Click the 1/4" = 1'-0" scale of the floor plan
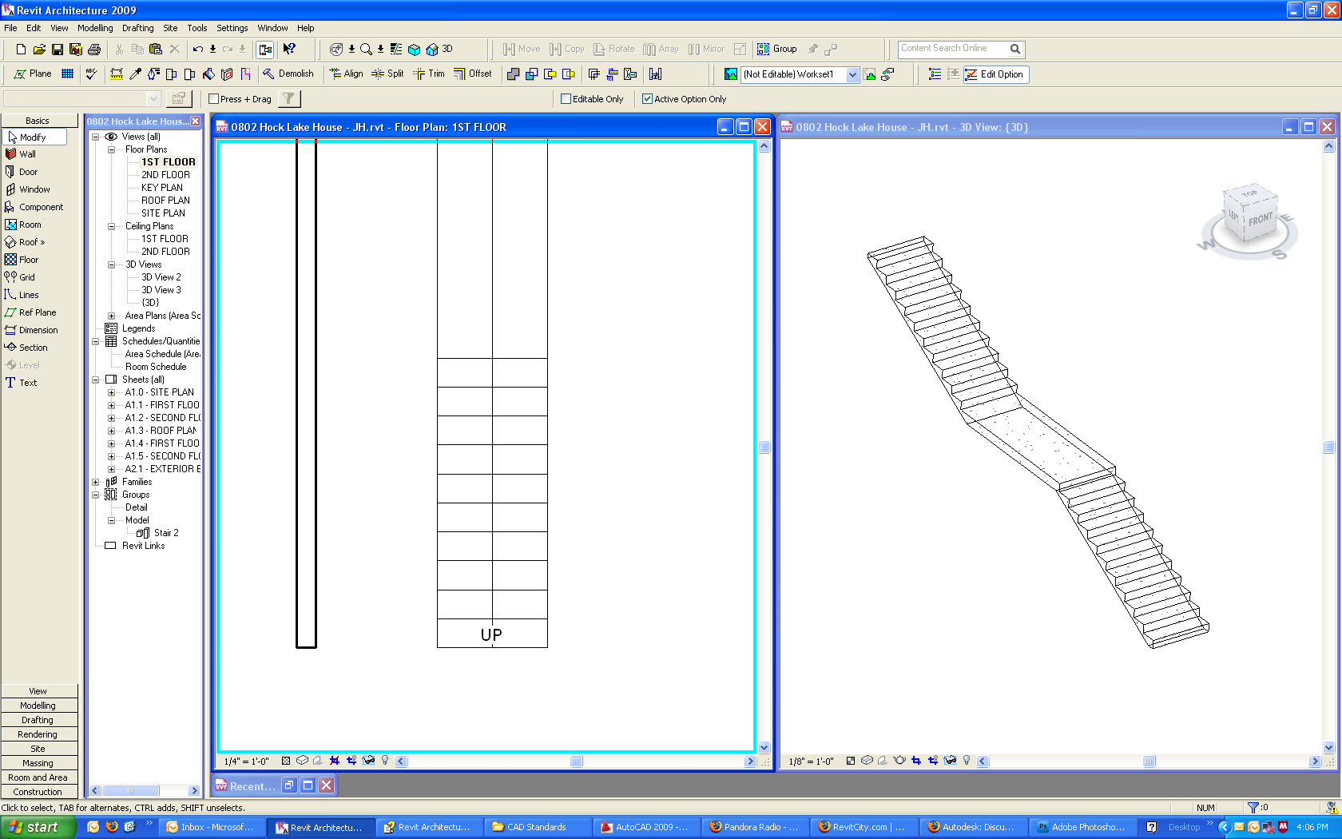 [246, 761]
